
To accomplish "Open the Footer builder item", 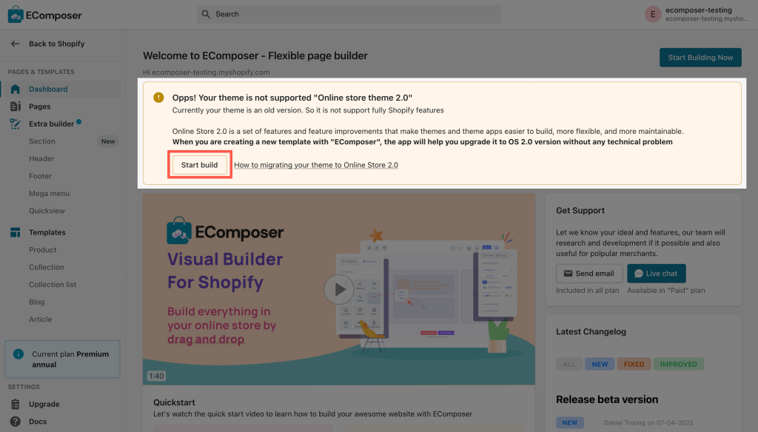I will click(40, 176).
